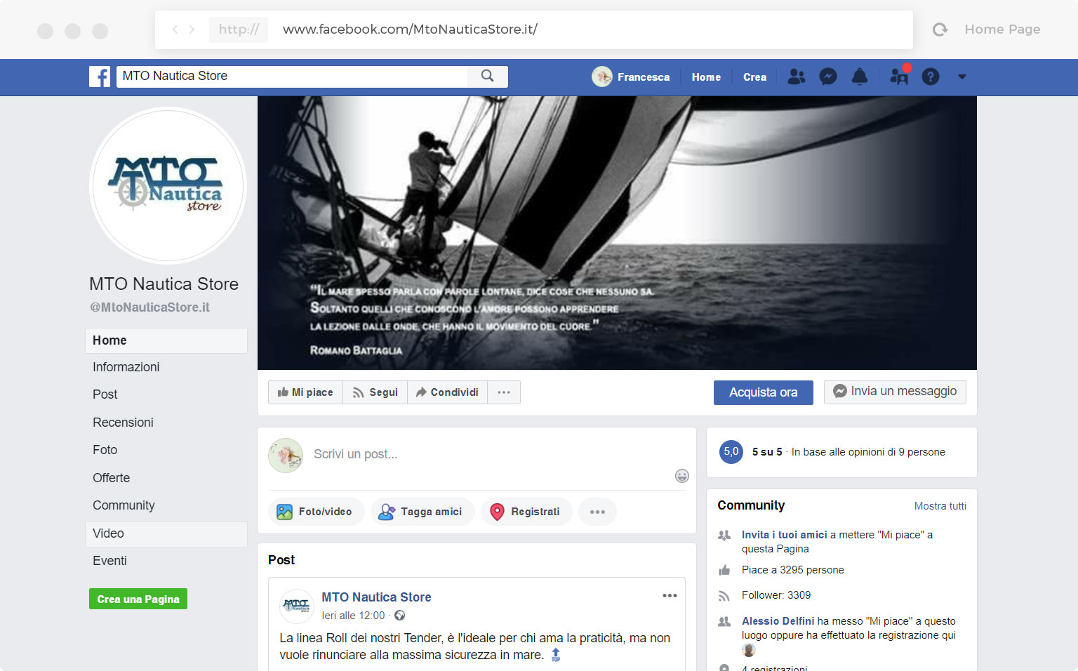Click the Segui follow button
Screen dimensions: 1078x671
coord(375,392)
